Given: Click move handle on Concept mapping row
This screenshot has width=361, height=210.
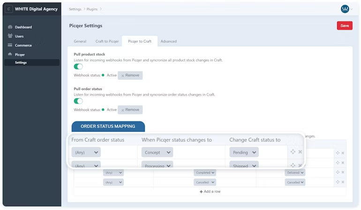Looking at the screenshot, I should 293,152.
